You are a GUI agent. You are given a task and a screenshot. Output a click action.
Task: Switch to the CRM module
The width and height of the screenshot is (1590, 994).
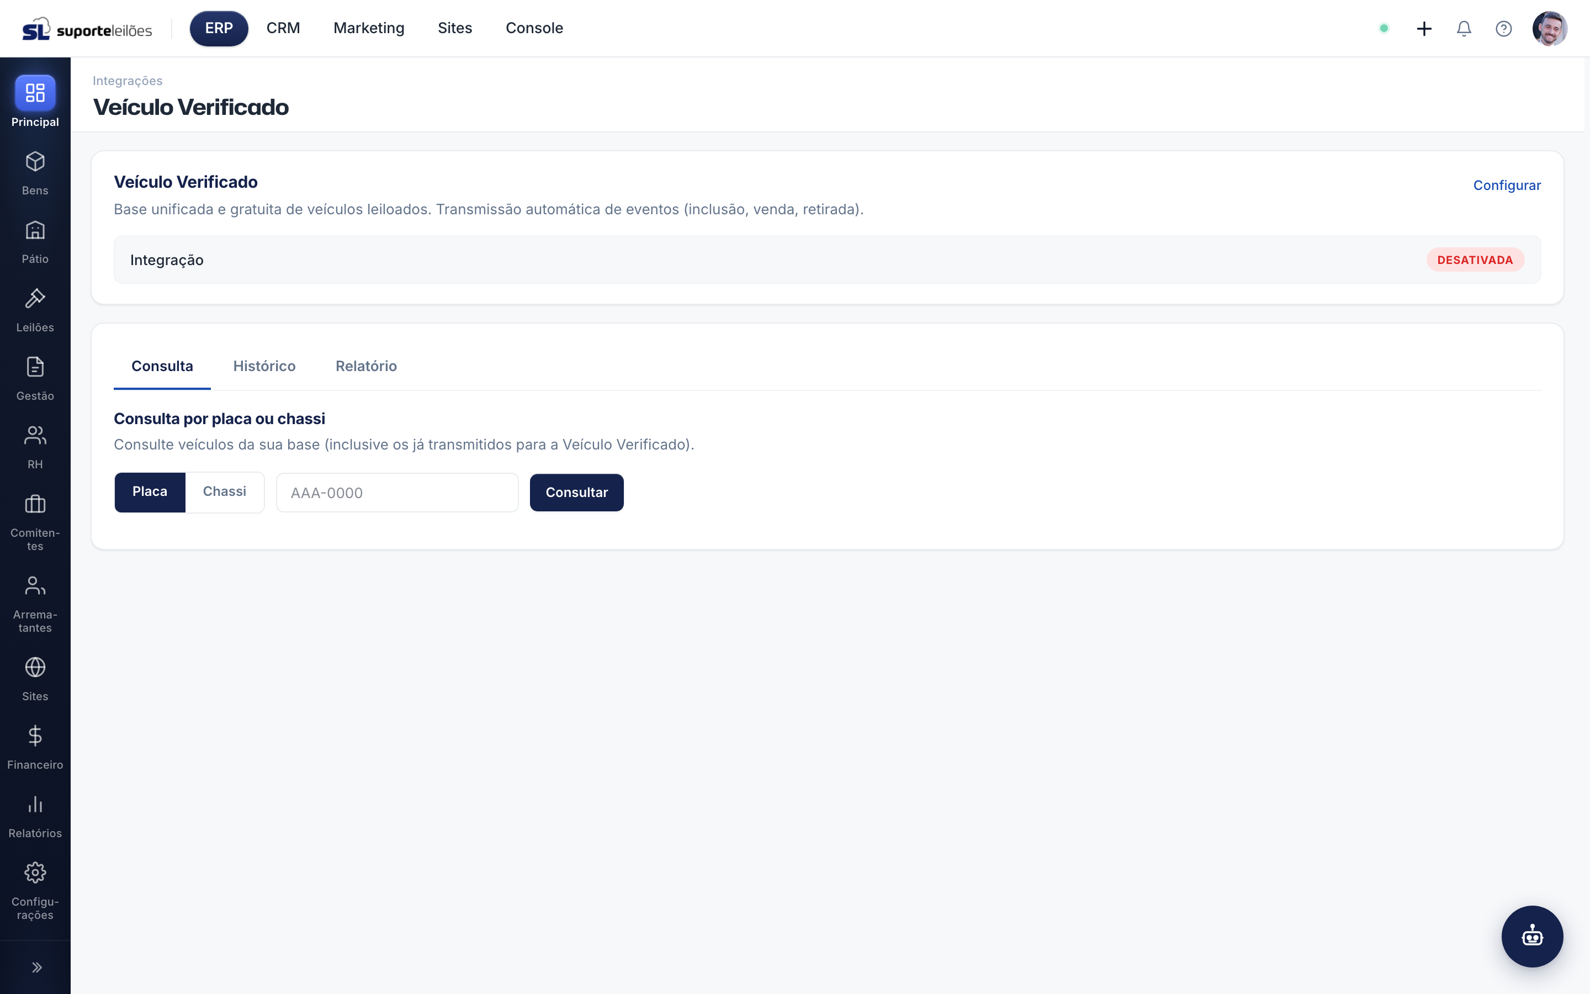click(x=283, y=28)
